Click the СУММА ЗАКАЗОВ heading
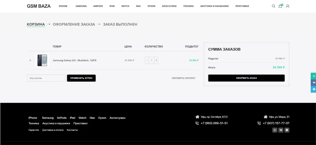Screen dimensions: 316x145 point(224,49)
